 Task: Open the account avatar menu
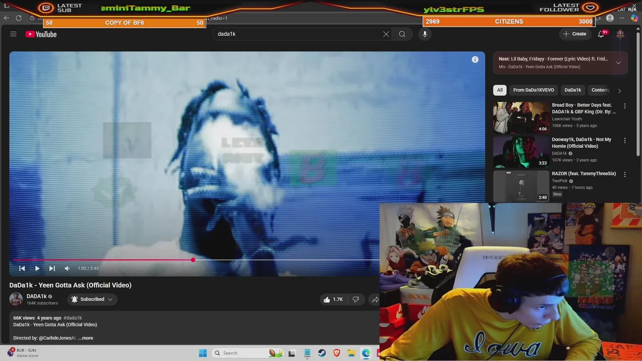pyautogui.click(x=620, y=34)
